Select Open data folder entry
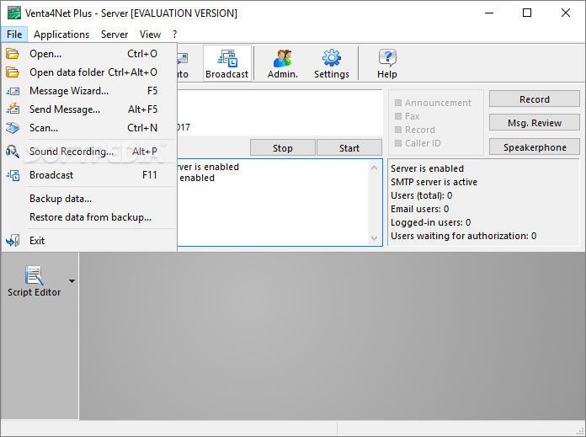The width and height of the screenshot is (586, 437). (89, 72)
